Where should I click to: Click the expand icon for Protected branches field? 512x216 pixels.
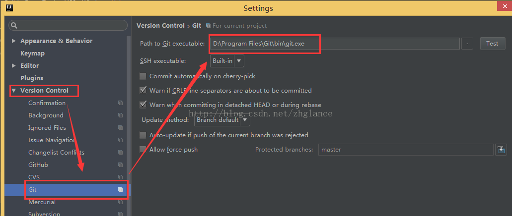point(501,150)
